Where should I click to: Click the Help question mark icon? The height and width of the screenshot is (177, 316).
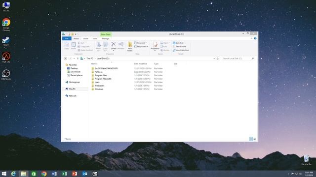coord(255,38)
